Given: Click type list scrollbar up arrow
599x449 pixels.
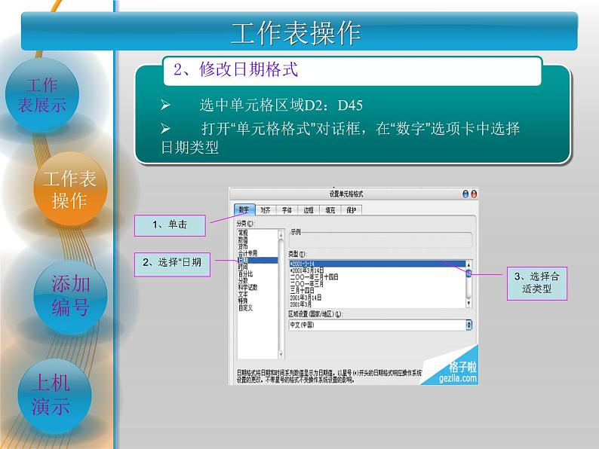Looking at the screenshot, I should click(x=468, y=264).
